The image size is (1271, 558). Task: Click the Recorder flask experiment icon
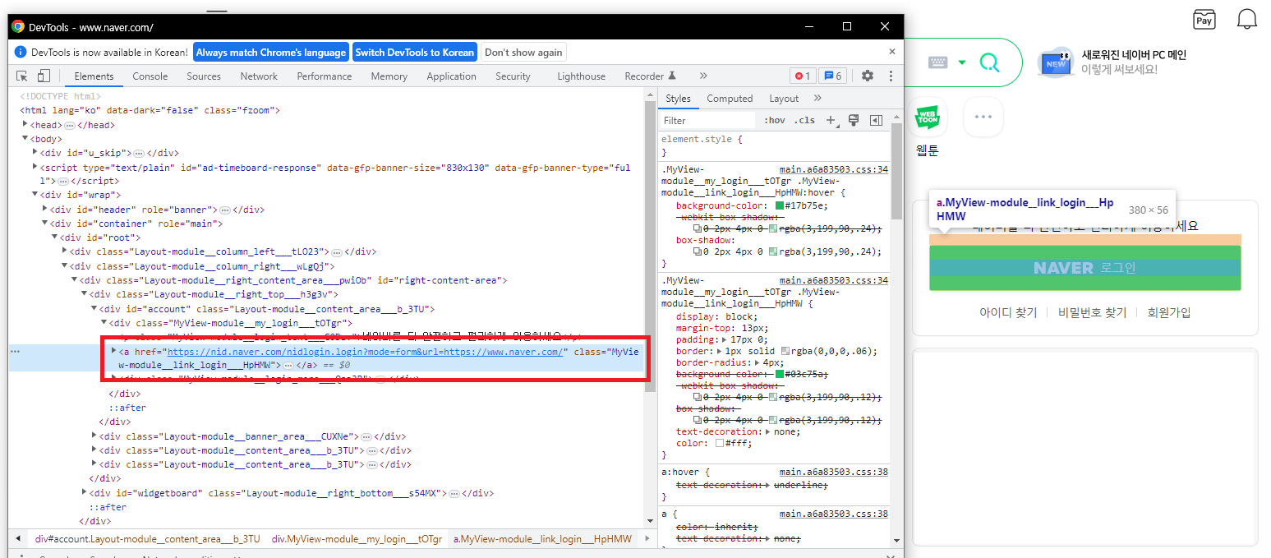point(672,76)
